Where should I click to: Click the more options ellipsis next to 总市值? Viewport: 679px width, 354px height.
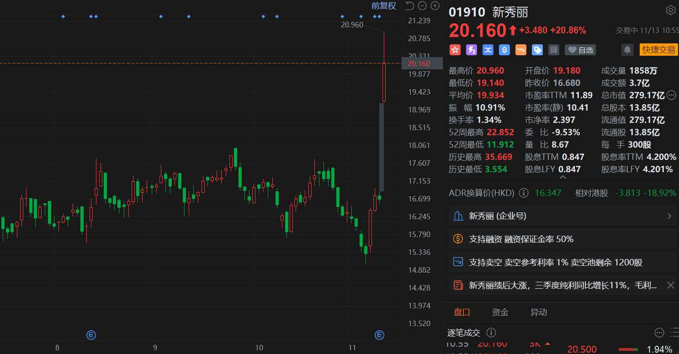coord(671,95)
